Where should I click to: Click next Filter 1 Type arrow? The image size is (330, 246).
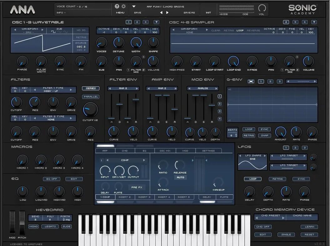(x=71, y=90)
